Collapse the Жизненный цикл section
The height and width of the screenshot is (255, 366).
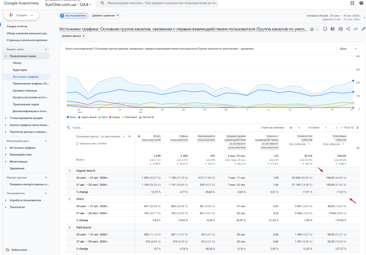(46, 141)
